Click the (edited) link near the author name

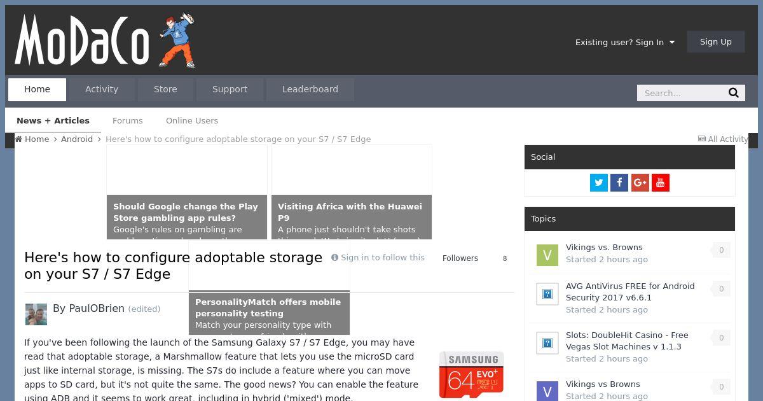tap(144, 309)
